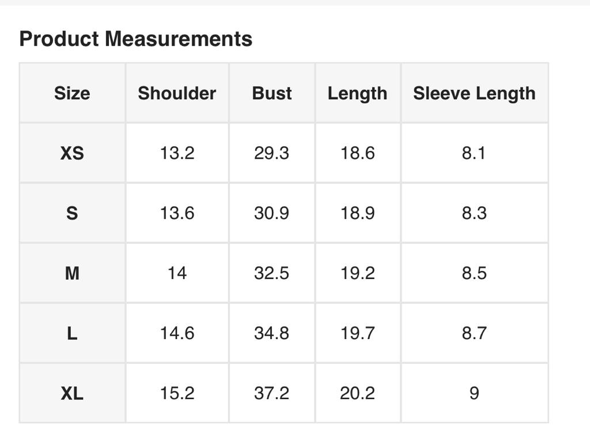Viewport: 590px width, 433px height.
Task: Click the Product Measurements heading
Action: [x=135, y=39]
